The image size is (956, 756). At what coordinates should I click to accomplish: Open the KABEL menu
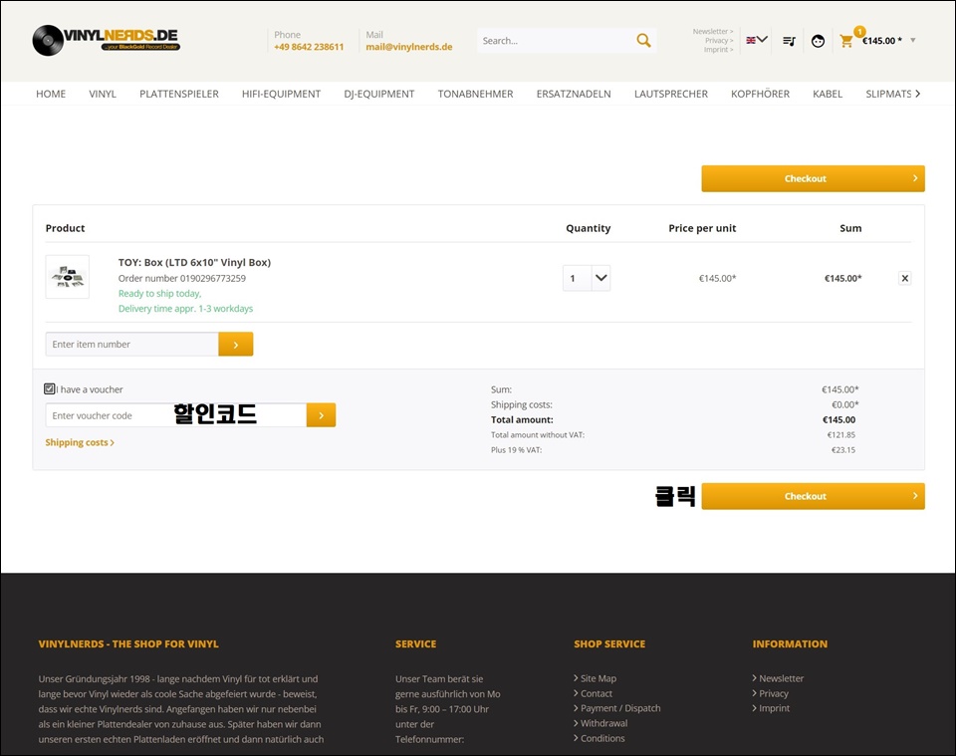pos(828,94)
